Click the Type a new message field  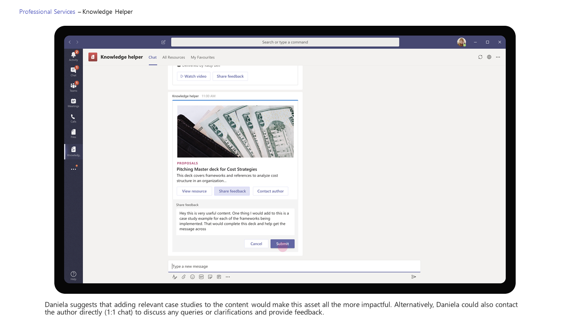point(294,266)
